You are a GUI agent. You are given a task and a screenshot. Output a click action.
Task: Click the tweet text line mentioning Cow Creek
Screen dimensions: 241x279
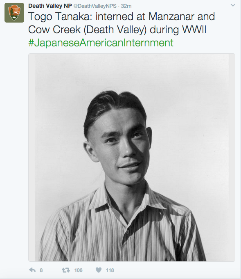(x=117, y=30)
